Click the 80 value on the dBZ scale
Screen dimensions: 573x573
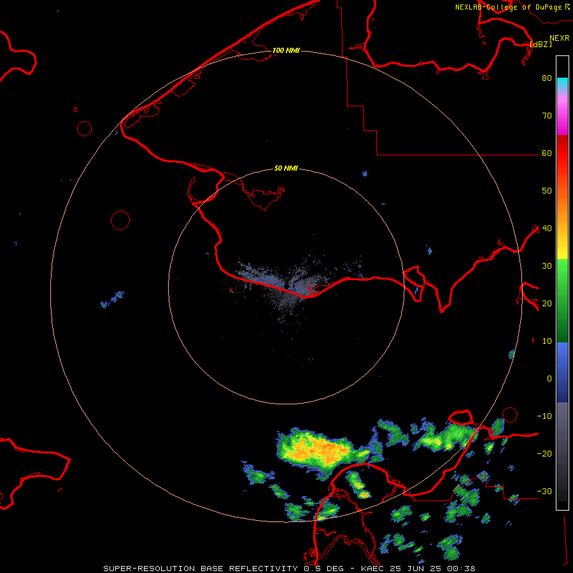(547, 78)
